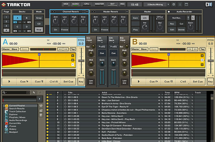Click the info 'i' icon in header
The height and width of the screenshot is (142, 215).
[180, 4]
